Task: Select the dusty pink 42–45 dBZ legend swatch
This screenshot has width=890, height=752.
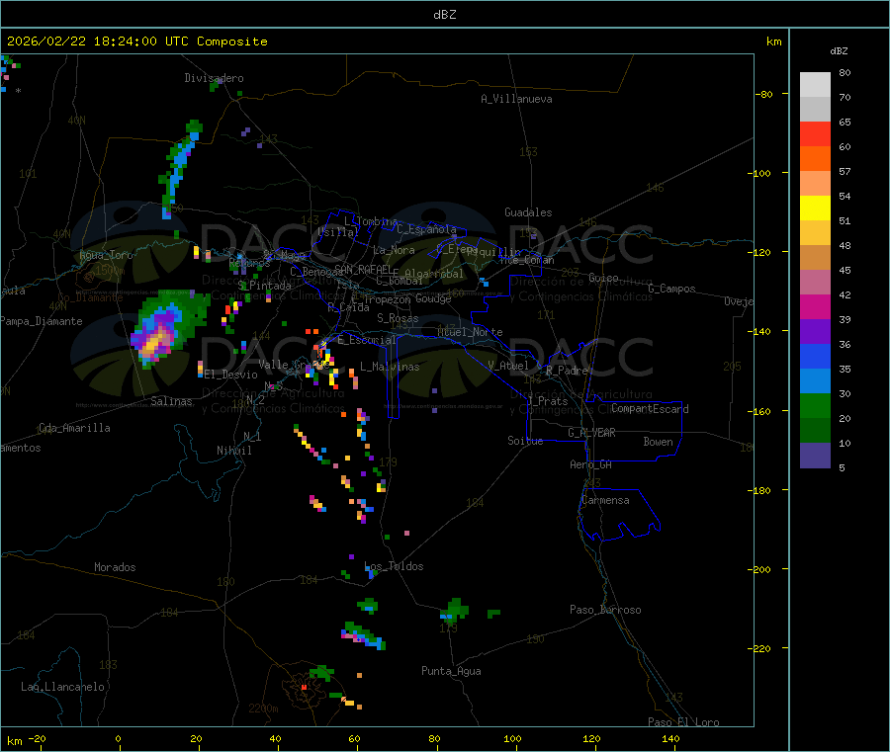Action: click(x=815, y=282)
